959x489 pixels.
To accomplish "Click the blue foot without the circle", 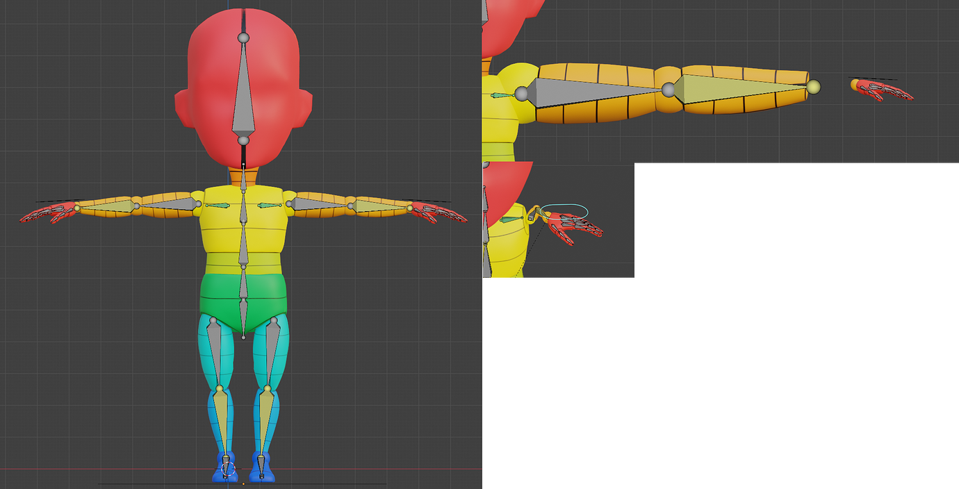I will tap(262, 467).
